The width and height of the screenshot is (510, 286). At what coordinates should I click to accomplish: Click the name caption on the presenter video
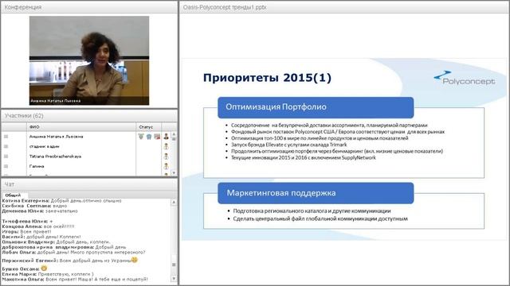[55, 101]
